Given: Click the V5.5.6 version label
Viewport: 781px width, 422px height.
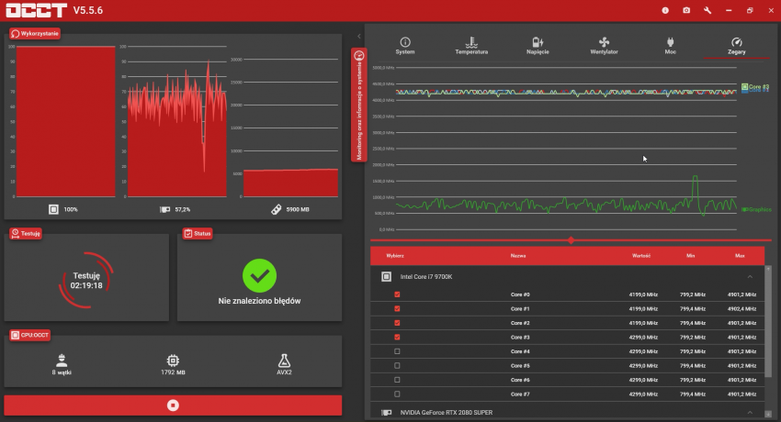Looking at the screenshot, I should (x=87, y=10).
